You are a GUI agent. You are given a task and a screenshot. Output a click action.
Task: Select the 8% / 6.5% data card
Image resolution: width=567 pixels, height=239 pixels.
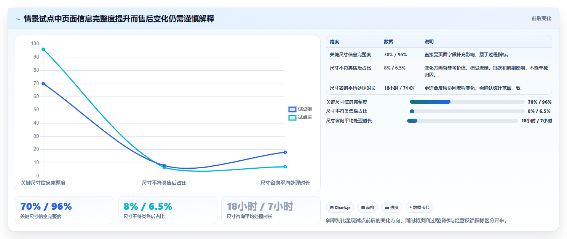(x=168, y=210)
